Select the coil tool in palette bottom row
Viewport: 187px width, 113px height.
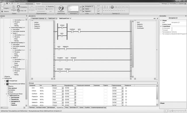(x=105, y=11)
